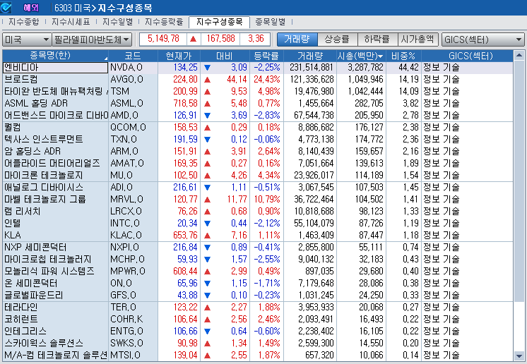The image size is (527, 364).
Task: Select ASML 홀딩 ADR row
Action: point(258,103)
